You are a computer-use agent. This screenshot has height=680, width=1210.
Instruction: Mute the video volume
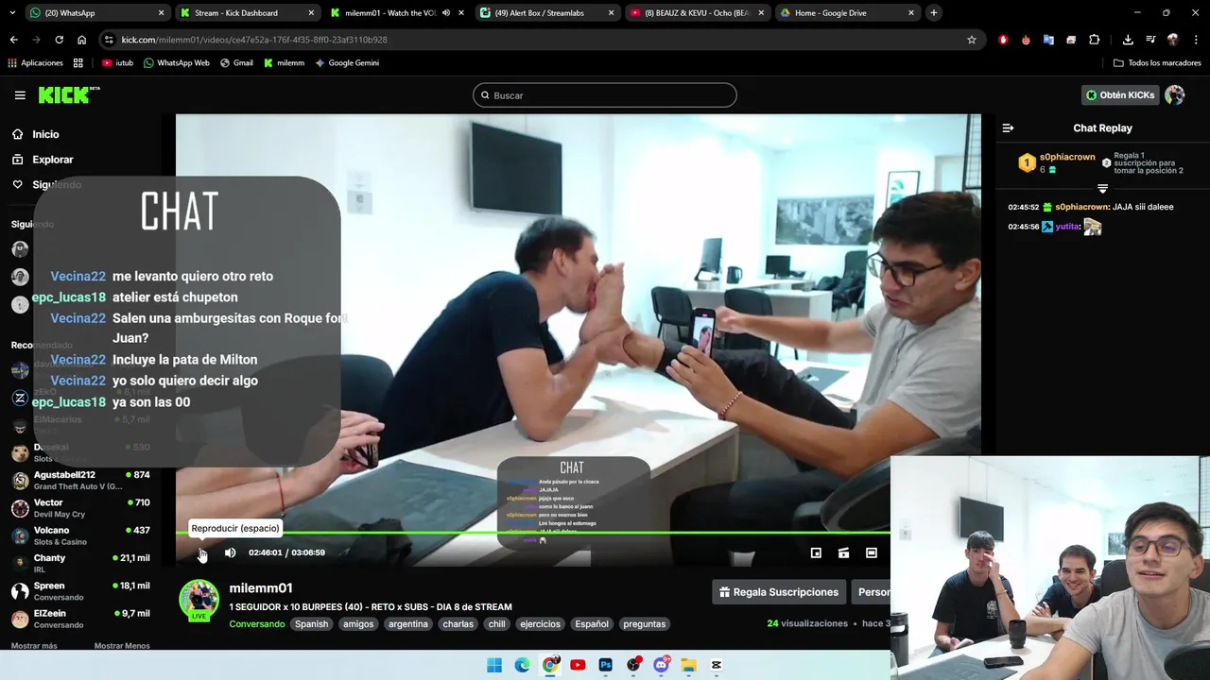pos(230,553)
